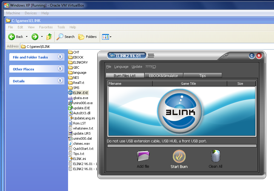Image resolution: width=274 pixels, height=191 pixels.
Task: Open the Forward button history dropdown arrow
Action: [42, 37]
